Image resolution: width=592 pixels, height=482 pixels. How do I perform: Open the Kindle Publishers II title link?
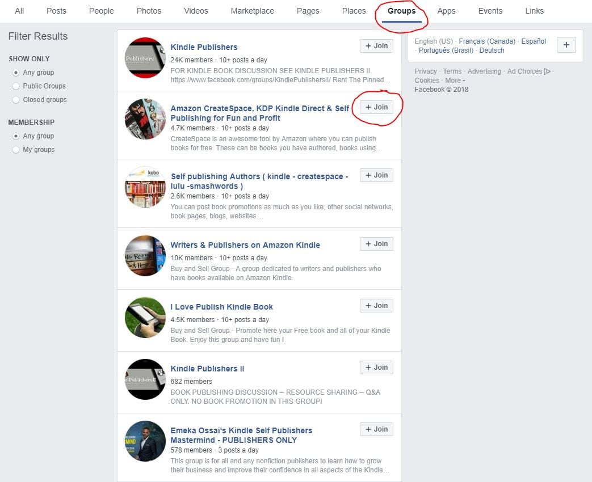[207, 369]
